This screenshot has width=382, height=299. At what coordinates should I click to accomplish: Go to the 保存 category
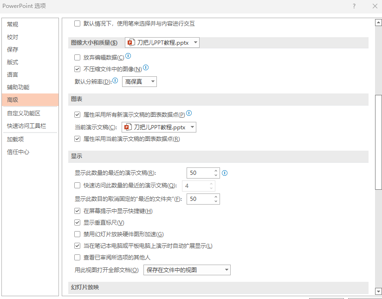30,50
